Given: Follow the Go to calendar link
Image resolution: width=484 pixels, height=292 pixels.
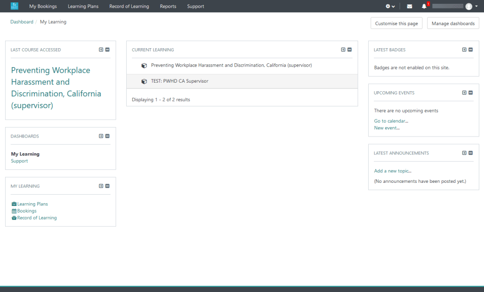Looking at the screenshot, I should [391, 121].
